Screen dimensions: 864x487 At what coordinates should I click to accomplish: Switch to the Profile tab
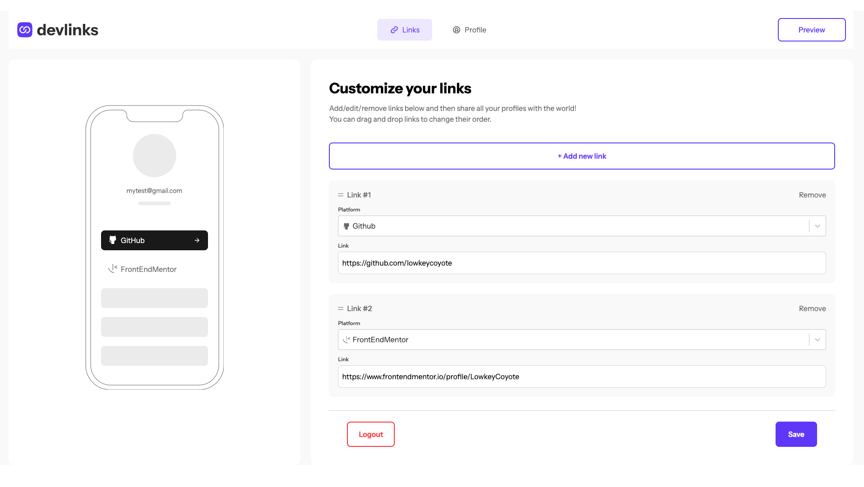[x=469, y=30]
